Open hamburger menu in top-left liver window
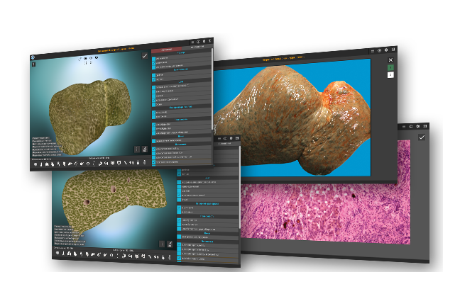 (x=193, y=42)
